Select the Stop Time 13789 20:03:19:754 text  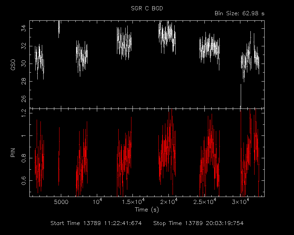coord(199,223)
